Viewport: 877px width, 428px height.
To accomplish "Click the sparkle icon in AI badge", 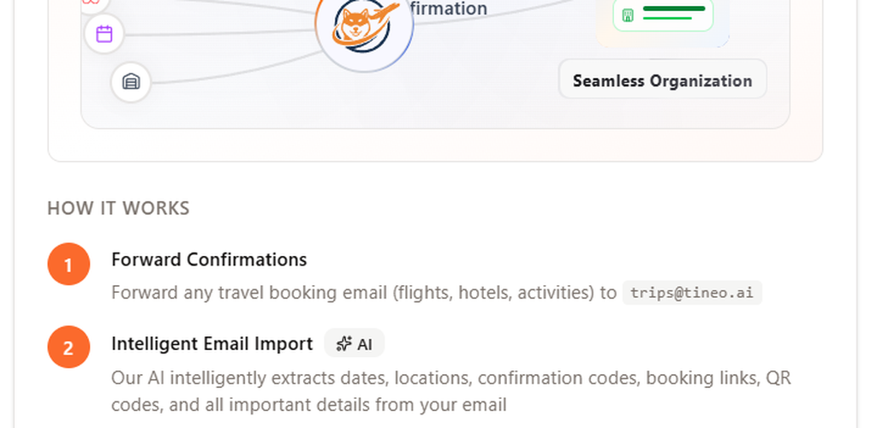I will pyautogui.click(x=344, y=344).
